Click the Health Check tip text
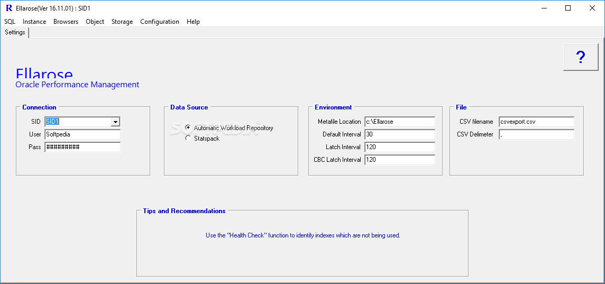Image resolution: width=605 pixels, height=284 pixels. coord(303,235)
